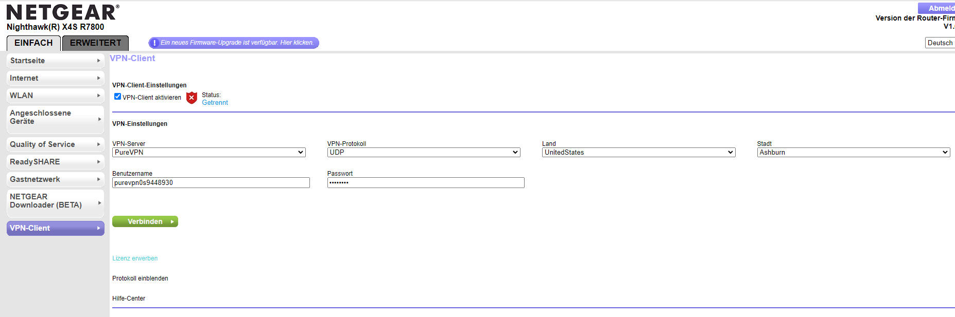Open Gastnetzwerk in sidebar
This screenshot has width=955, height=317.
56,179
